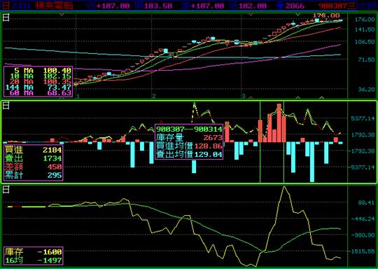Open the 900307--900314 date range in tooltip
378x269 pixels.
[x=189, y=129]
